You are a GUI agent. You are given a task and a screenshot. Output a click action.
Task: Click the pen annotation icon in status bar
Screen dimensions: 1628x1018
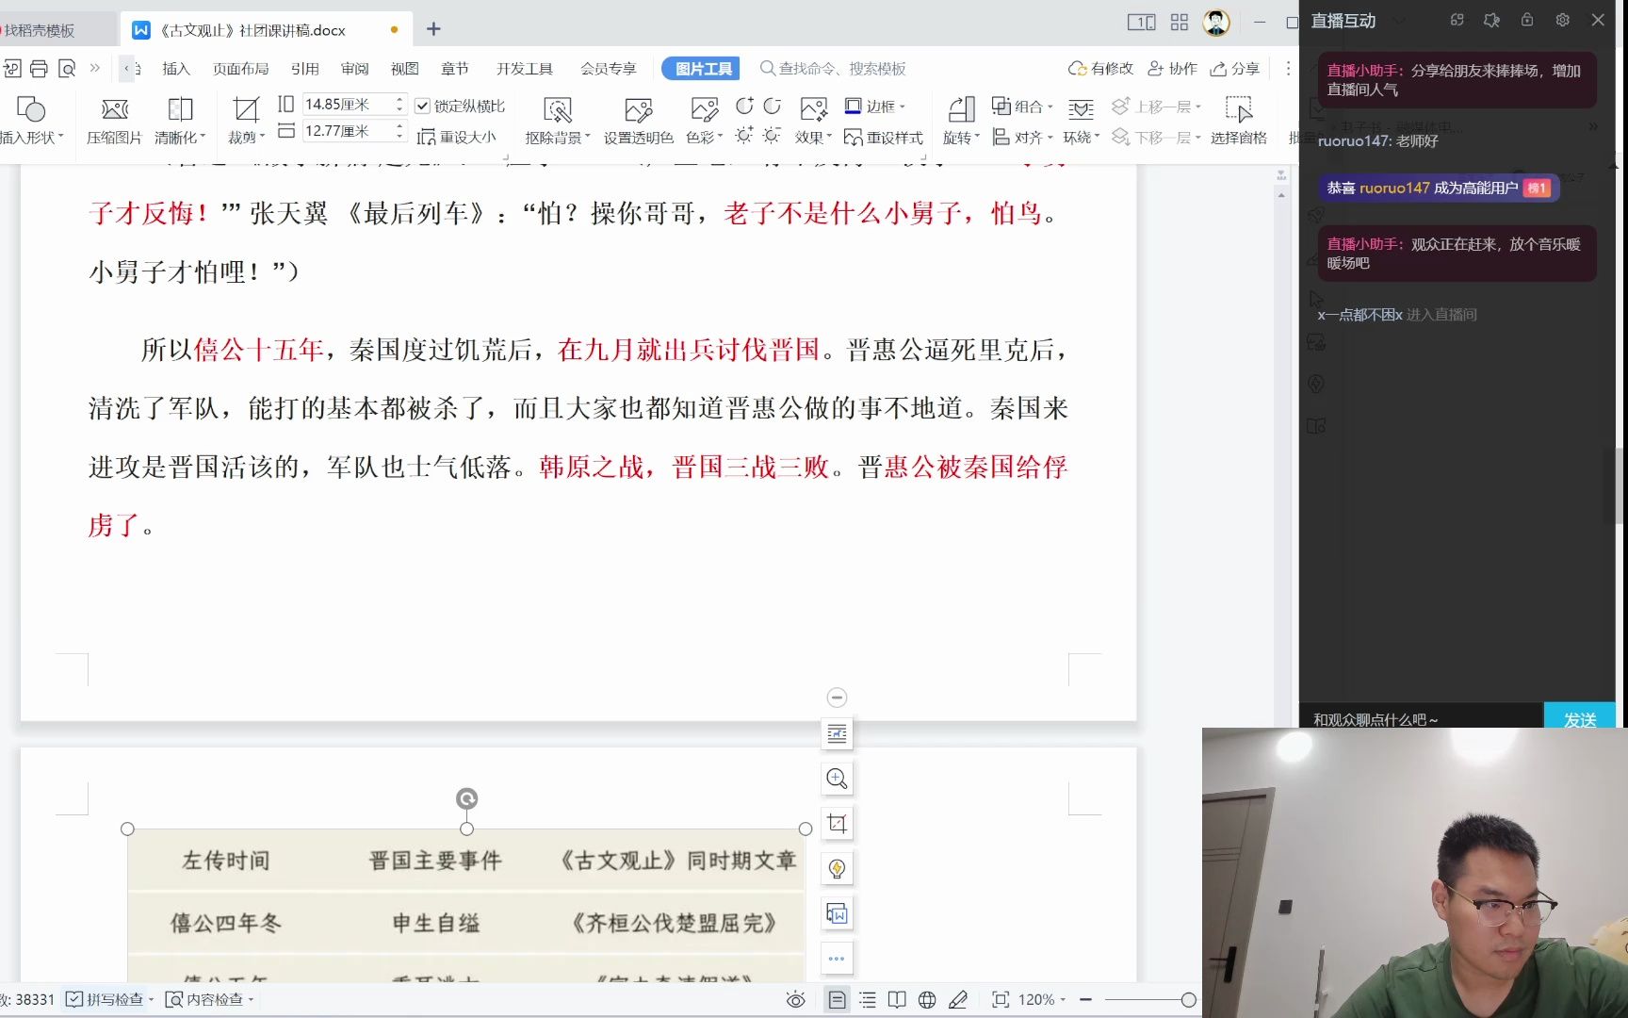point(958,1000)
